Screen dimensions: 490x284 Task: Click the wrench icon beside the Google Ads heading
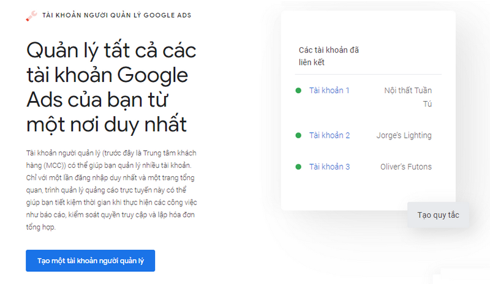(x=31, y=16)
